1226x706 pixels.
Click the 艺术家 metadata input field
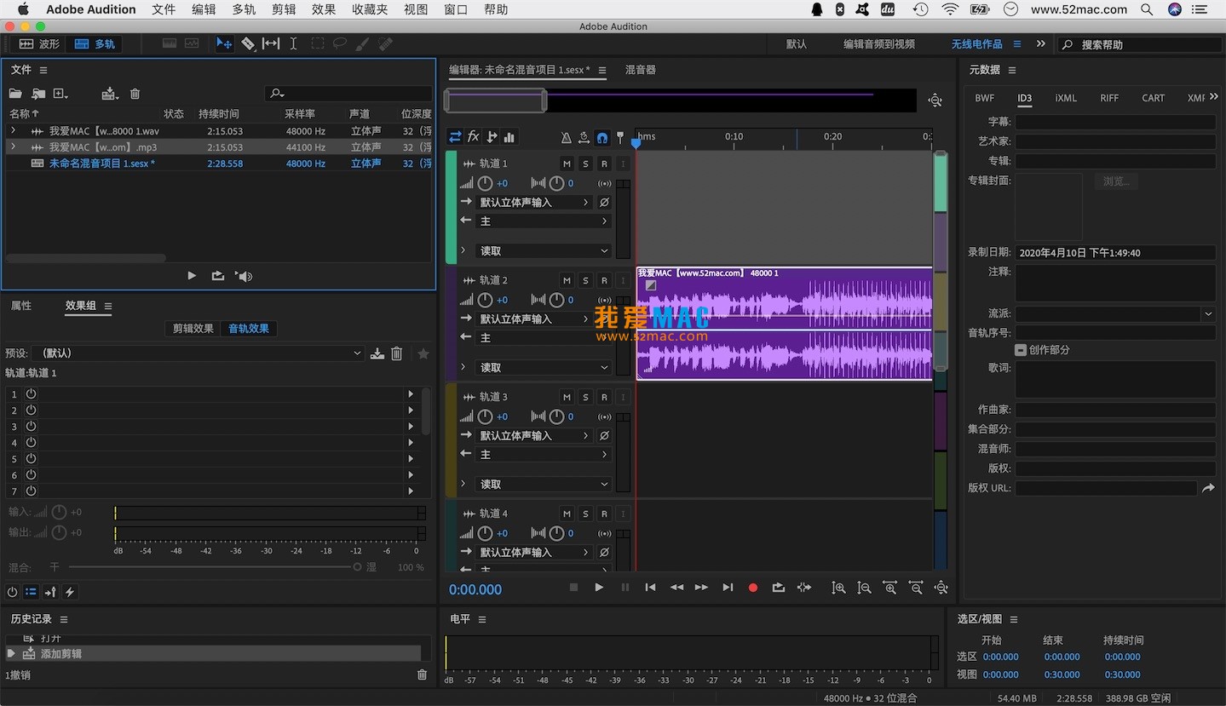(x=1115, y=142)
